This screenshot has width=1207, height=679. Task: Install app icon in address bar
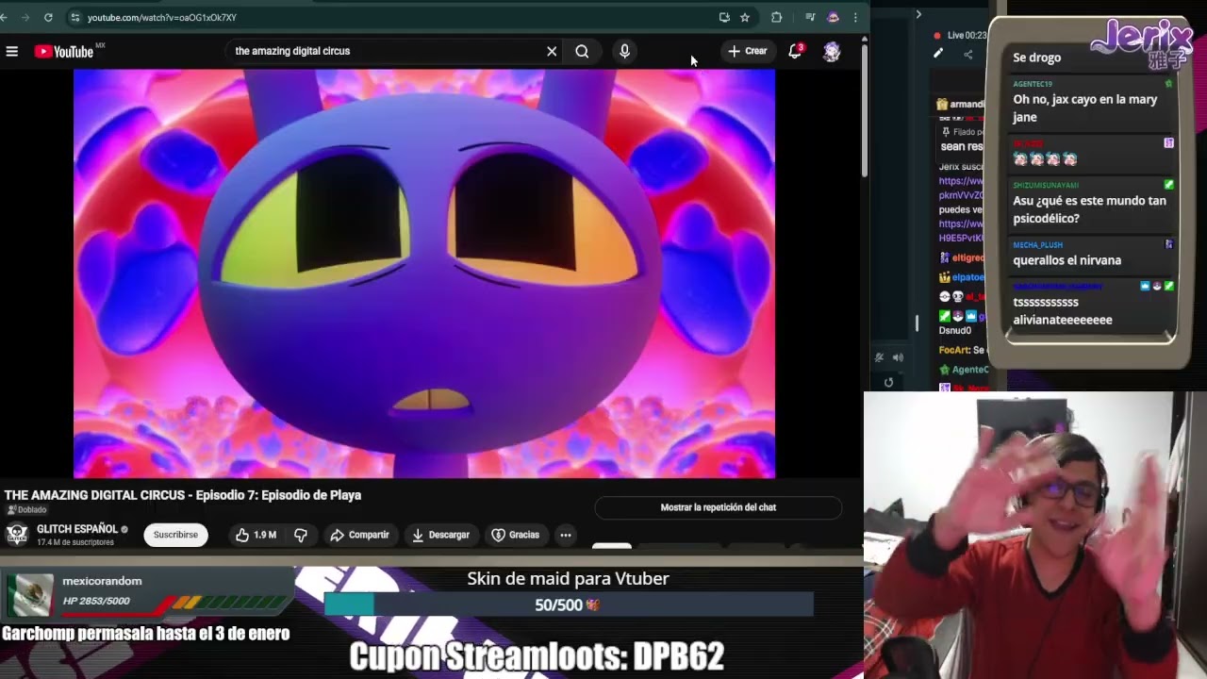724,17
